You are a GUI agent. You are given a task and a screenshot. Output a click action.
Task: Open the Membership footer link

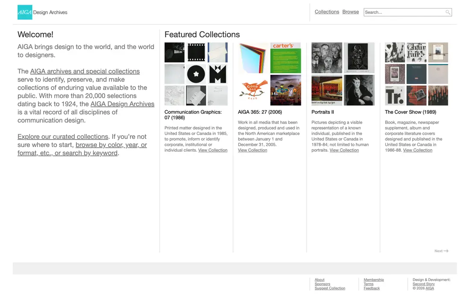pyautogui.click(x=373, y=279)
